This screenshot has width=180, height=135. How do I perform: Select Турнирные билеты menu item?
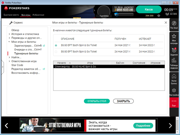tap(26, 53)
